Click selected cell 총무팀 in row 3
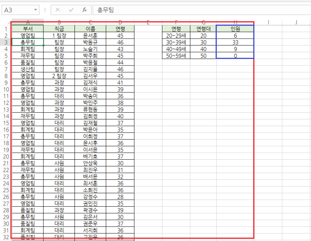311x241 pixels. click(x=28, y=42)
